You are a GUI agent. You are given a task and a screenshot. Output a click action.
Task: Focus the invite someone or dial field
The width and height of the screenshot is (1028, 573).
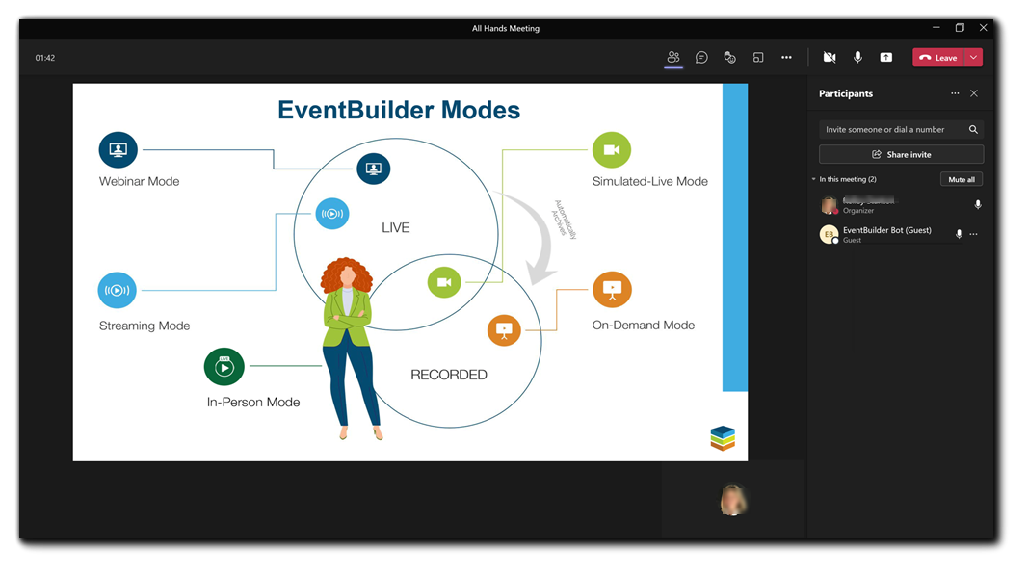pyautogui.click(x=901, y=130)
